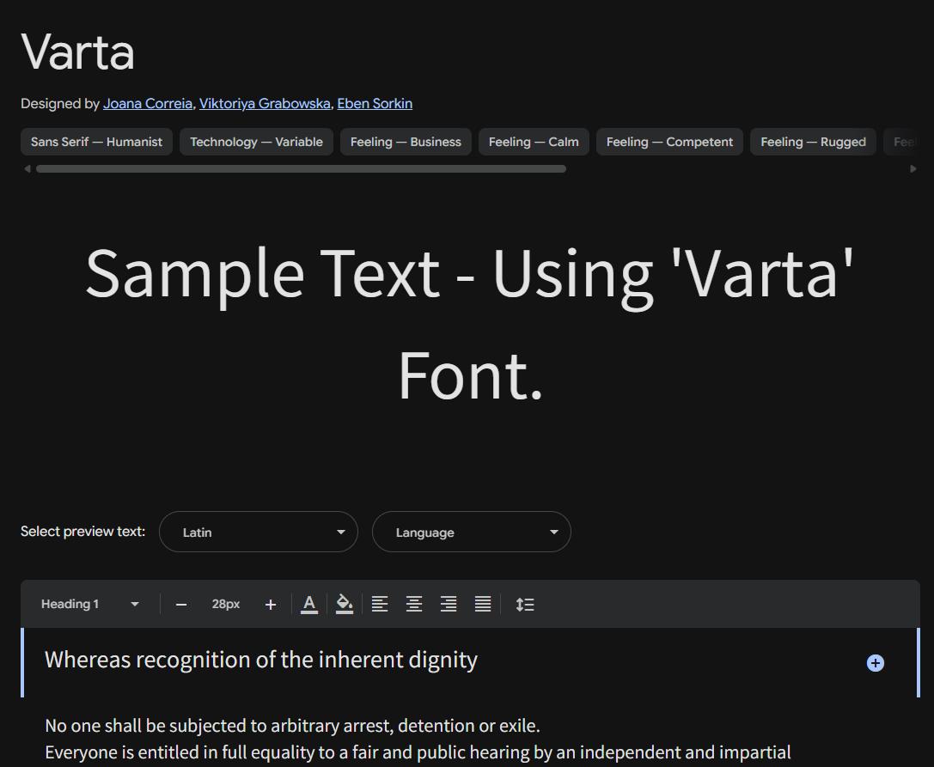Click the tag scrollbar right arrow
This screenshot has height=767, width=934.
tap(913, 169)
